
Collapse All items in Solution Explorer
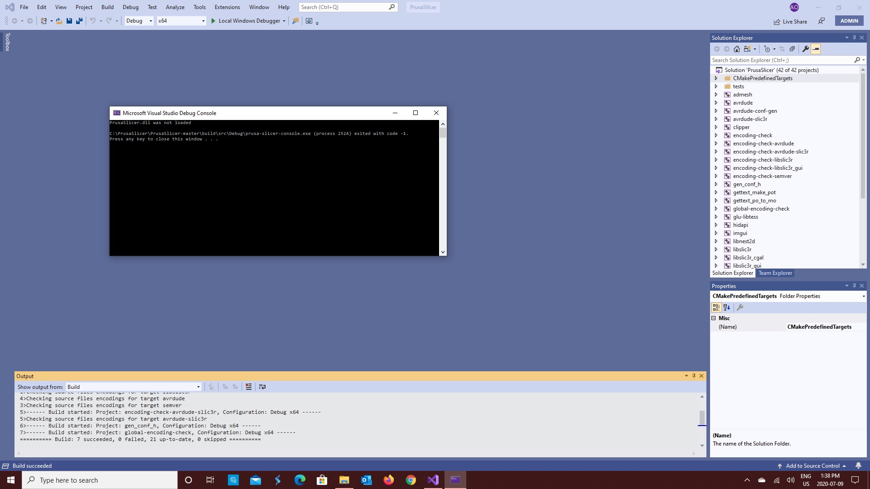[793, 49]
